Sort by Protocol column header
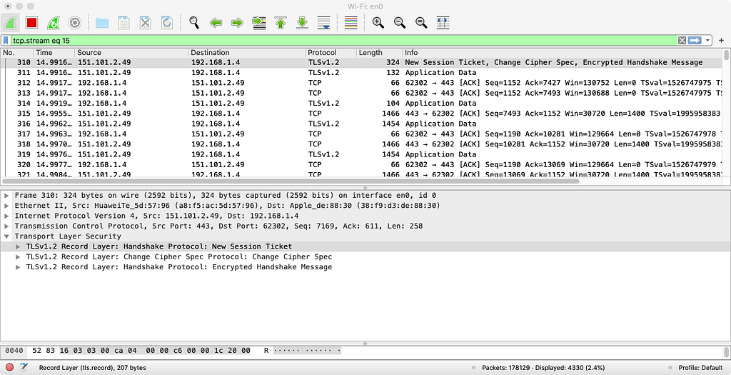This screenshot has width=731, height=375. point(331,53)
